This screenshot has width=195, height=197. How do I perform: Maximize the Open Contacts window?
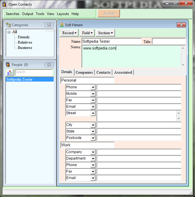click(x=175, y=3)
